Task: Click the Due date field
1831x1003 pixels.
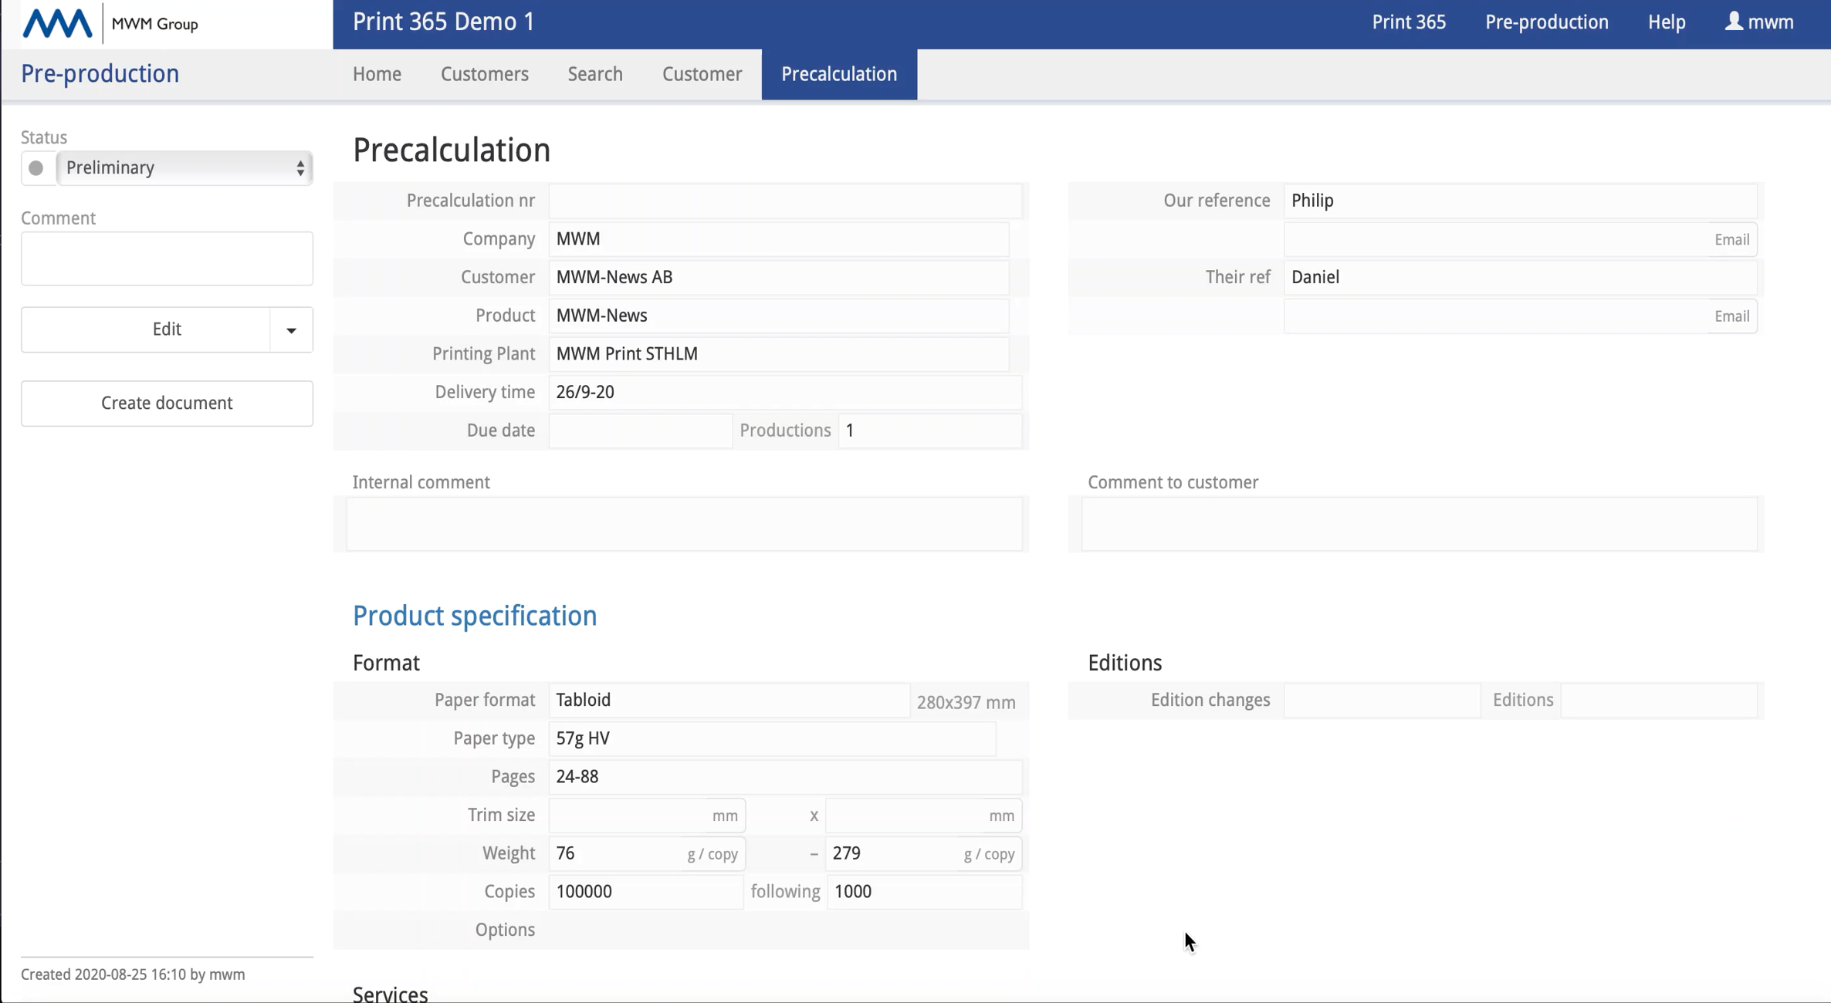Action: click(x=641, y=431)
